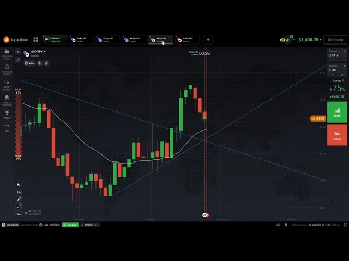Close the AUD/JPY chart with X icon

[18, 52]
